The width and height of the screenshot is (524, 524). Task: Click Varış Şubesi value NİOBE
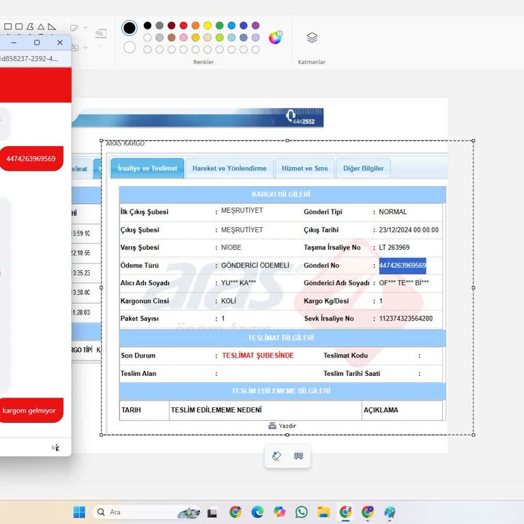(x=231, y=247)
